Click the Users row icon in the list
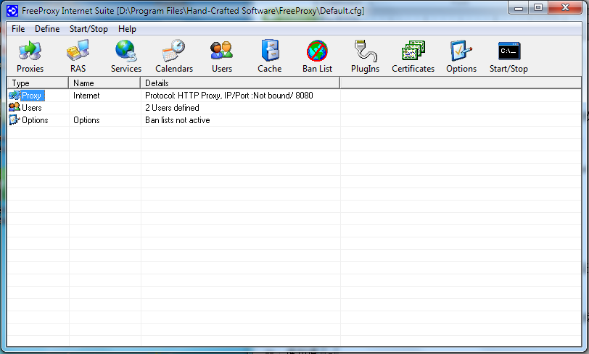 [x=15, y=107]
